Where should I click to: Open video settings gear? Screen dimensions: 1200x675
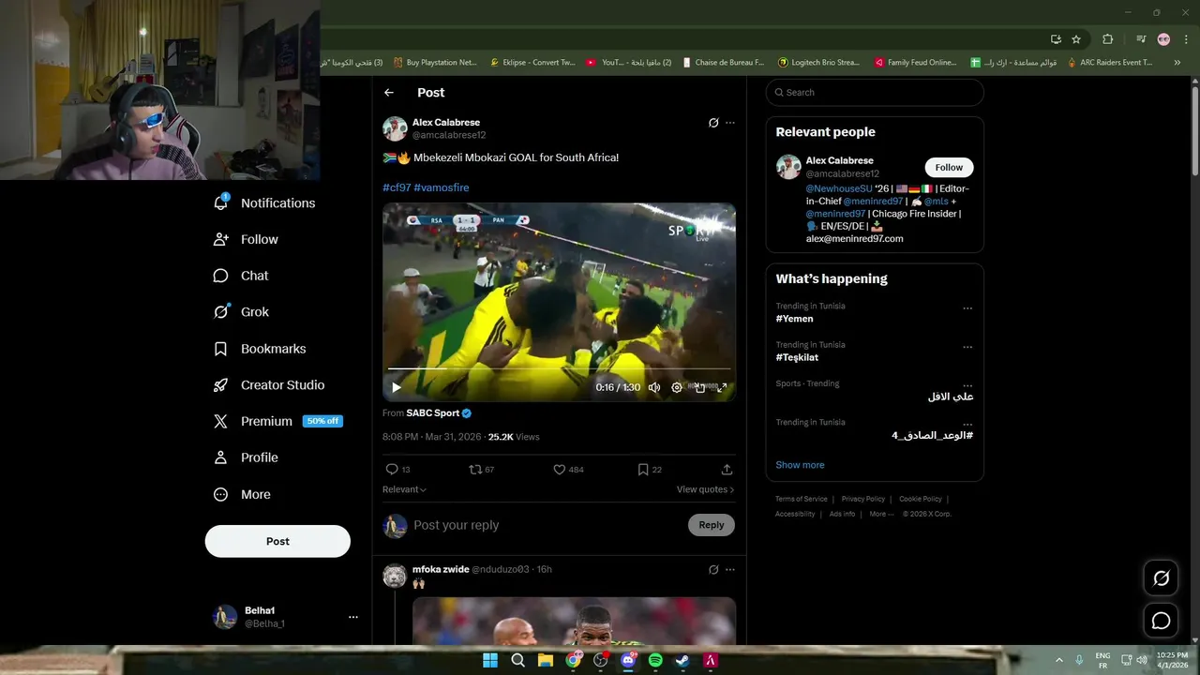pyautogui.click(x=677, y=387)
